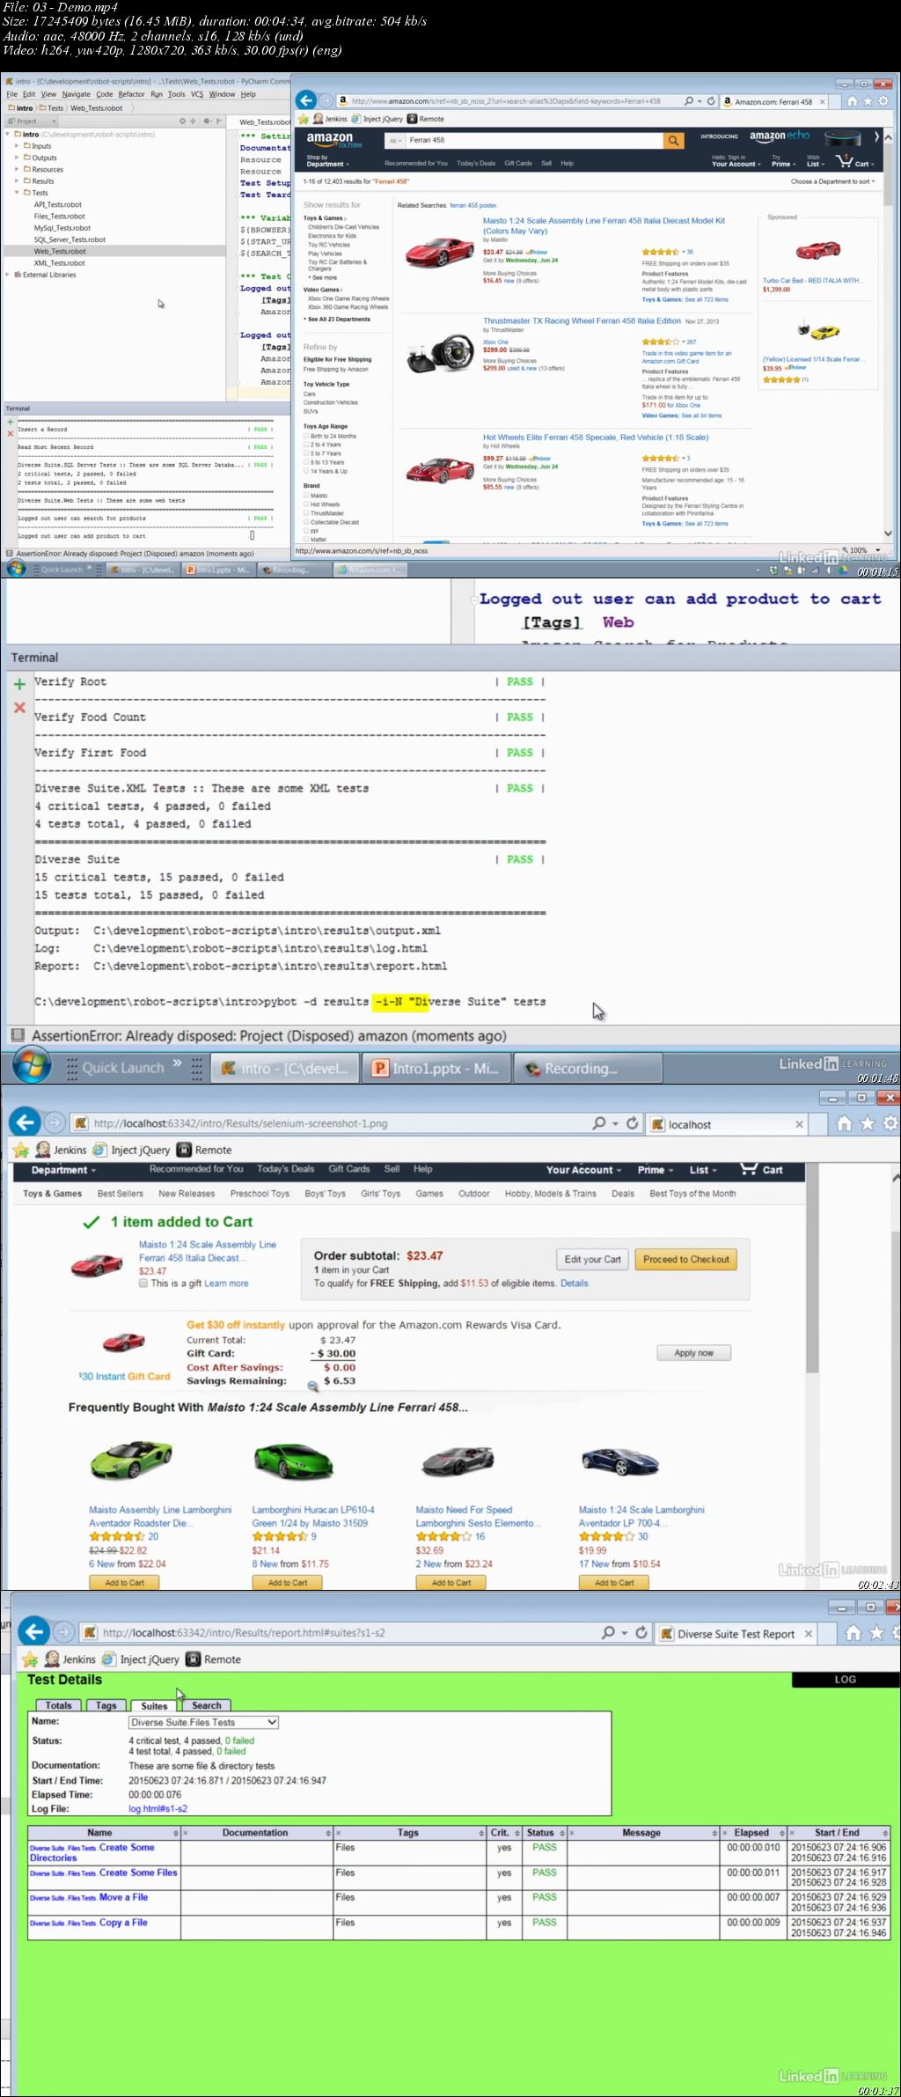Refresh the Diverse Suite Test Report page
The width and height of the screenshot is (901, 2097).
point(641,1633)
